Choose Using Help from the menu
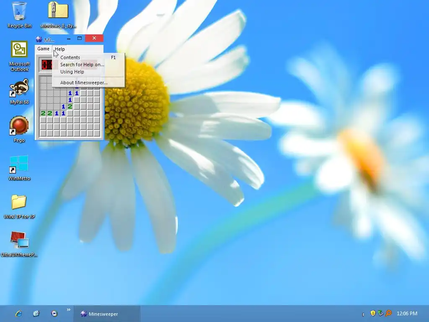The image size is (429, 322). [88, 72]
